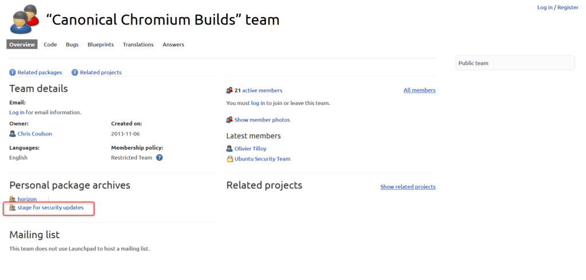Click the info icon beside Related projects
This screenshot has height=280, width=586.
pos(75,73)
